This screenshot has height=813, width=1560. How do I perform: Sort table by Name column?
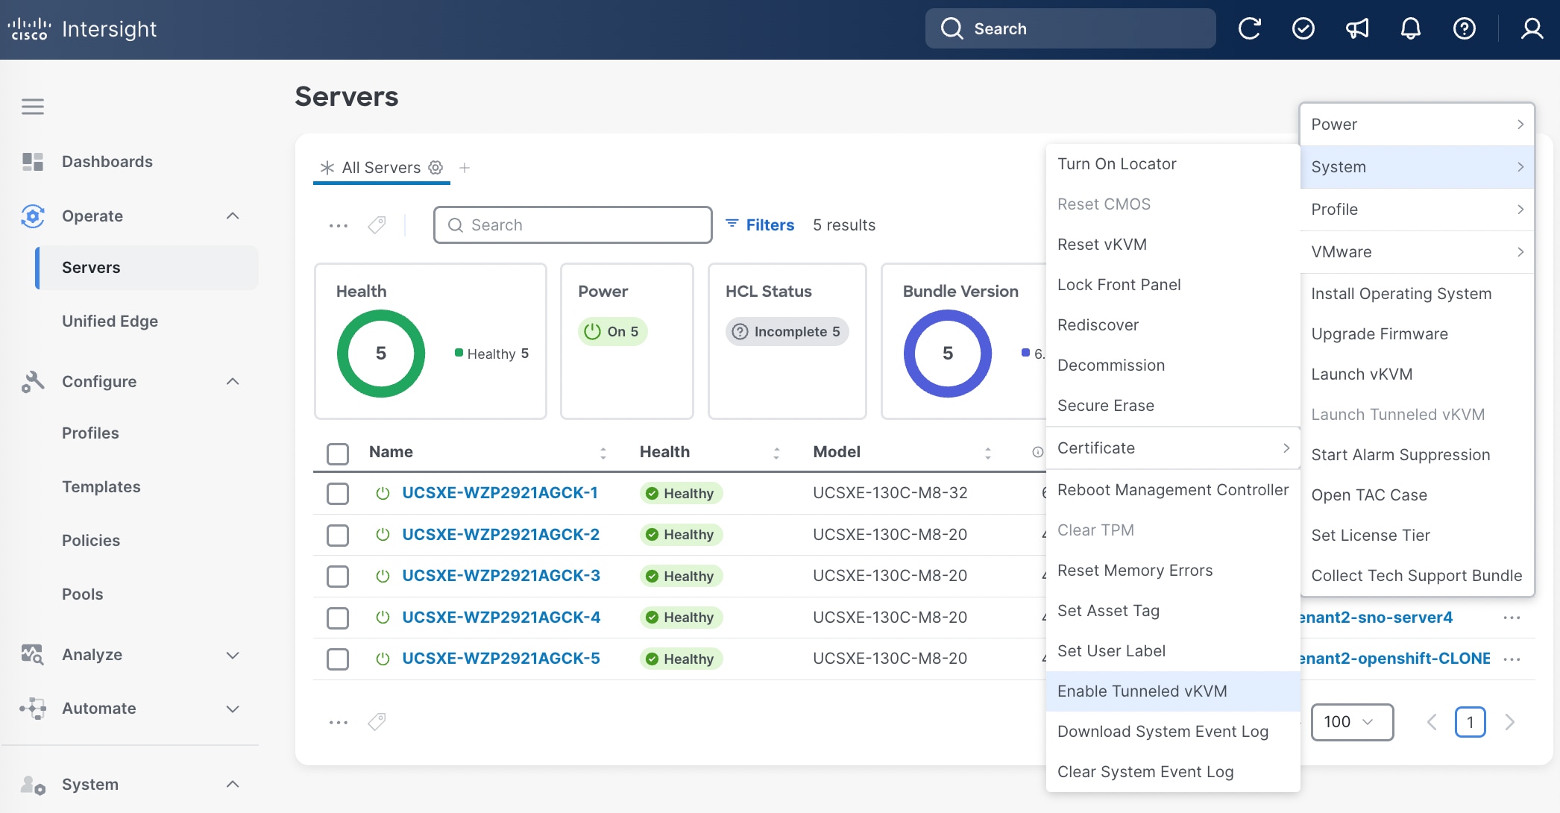click(x=603, y=453)
